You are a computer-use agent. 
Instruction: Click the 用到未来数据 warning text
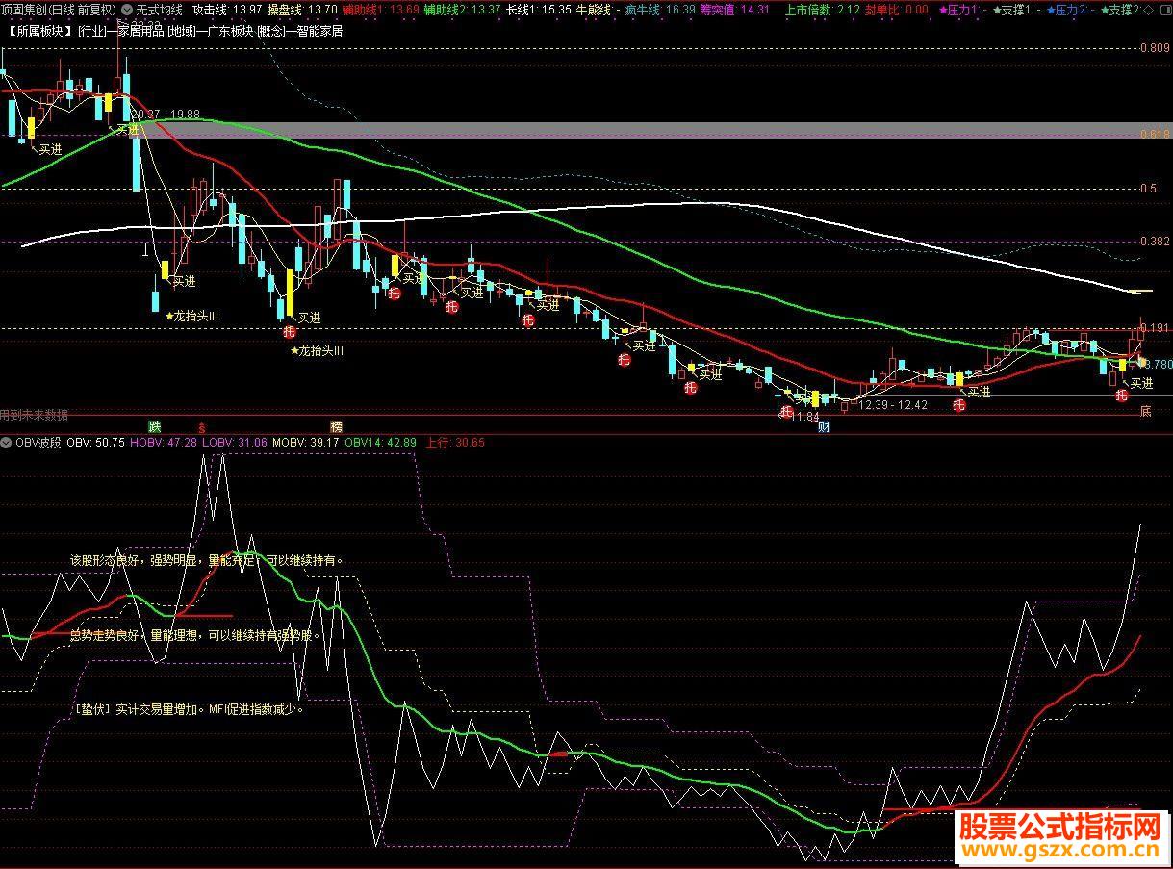coord(35,415)
